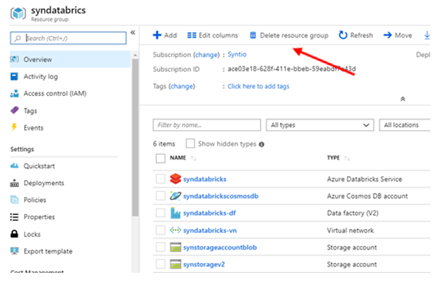The height and width of the screenshot is (282, 444).
Task: Click the sidebar scrollbar up arrow
Action: [x=135, y=55]
